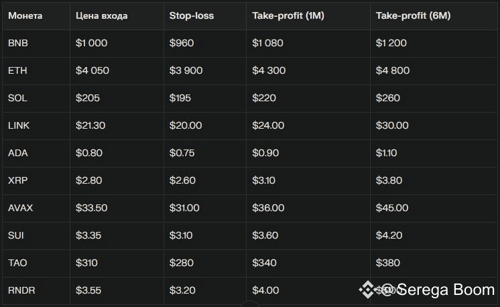Click SUI stop-loss value $3.10
This screenshot has width=500, height=307.
(181, 235)
